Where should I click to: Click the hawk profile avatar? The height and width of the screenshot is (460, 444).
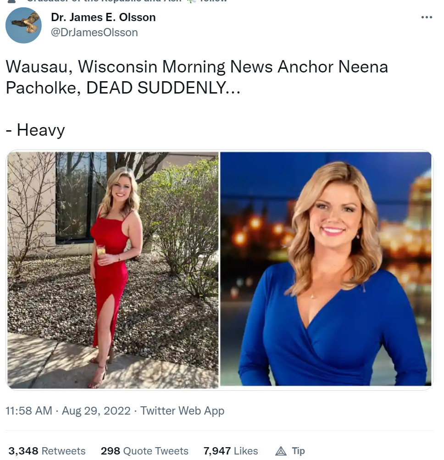point(23,26)
